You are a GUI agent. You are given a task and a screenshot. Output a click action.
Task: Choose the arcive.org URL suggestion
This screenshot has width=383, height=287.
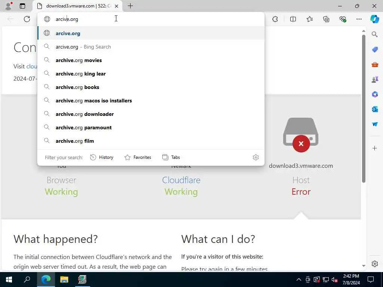tap(151, 33)
